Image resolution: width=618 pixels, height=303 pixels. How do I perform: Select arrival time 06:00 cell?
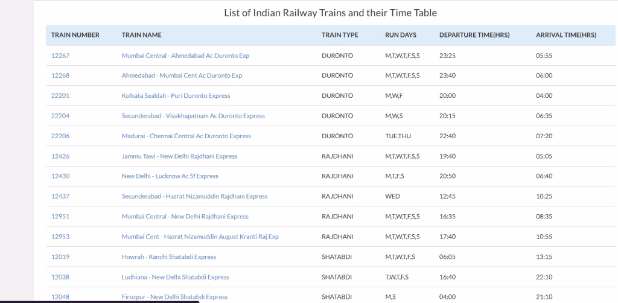point(544,75)
